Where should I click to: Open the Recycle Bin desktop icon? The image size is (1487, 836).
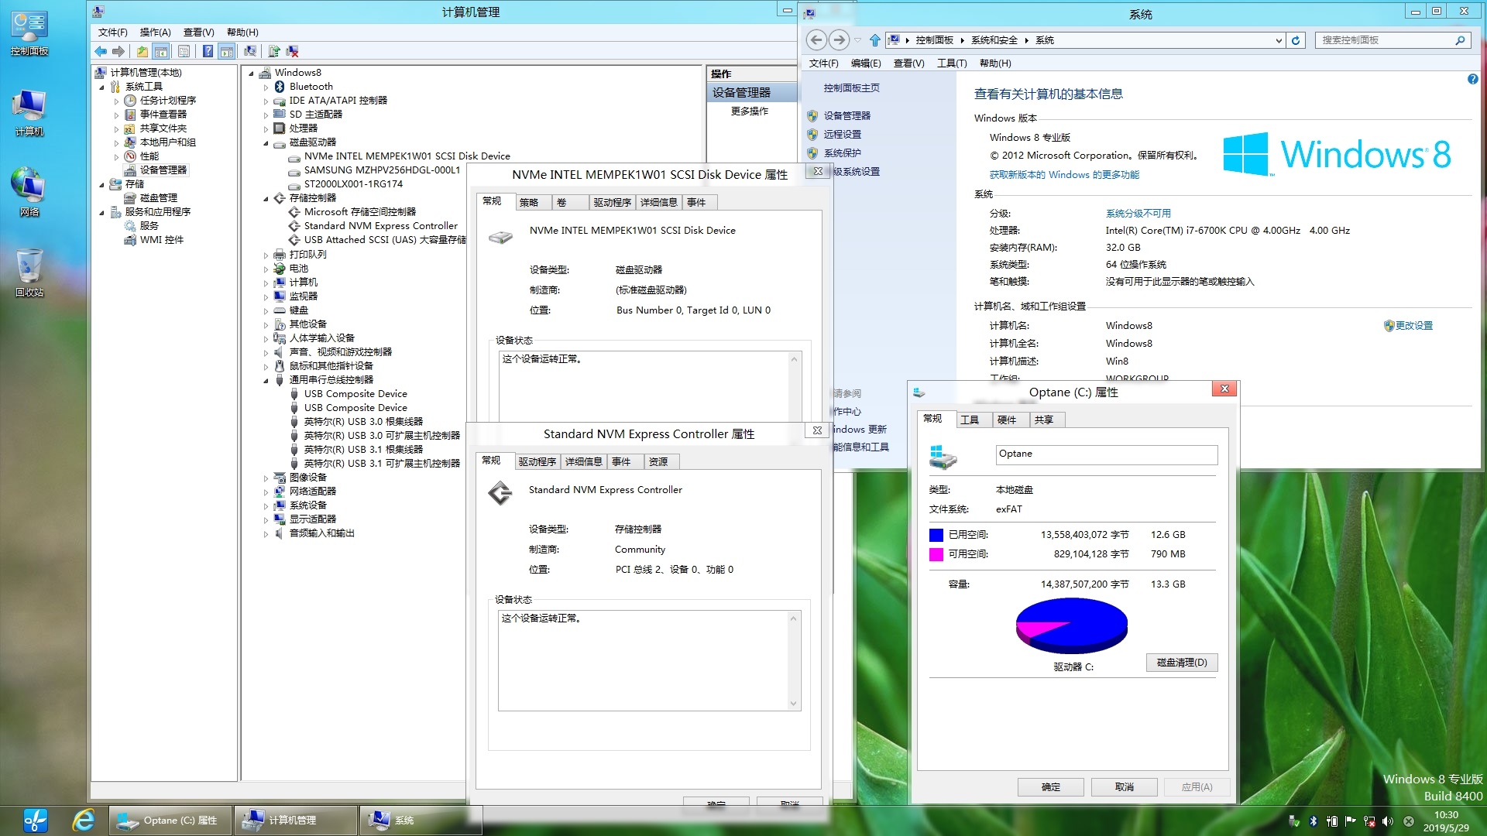29,272
